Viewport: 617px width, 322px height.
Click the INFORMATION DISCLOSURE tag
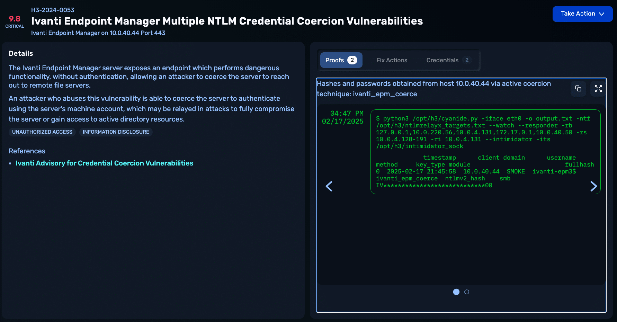[116, 132]
